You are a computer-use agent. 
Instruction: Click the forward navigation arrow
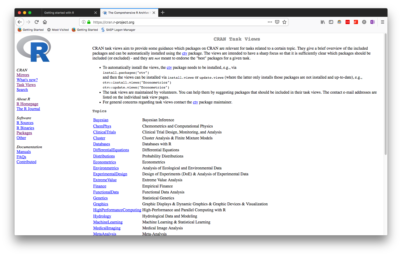[x=28, y=22]
